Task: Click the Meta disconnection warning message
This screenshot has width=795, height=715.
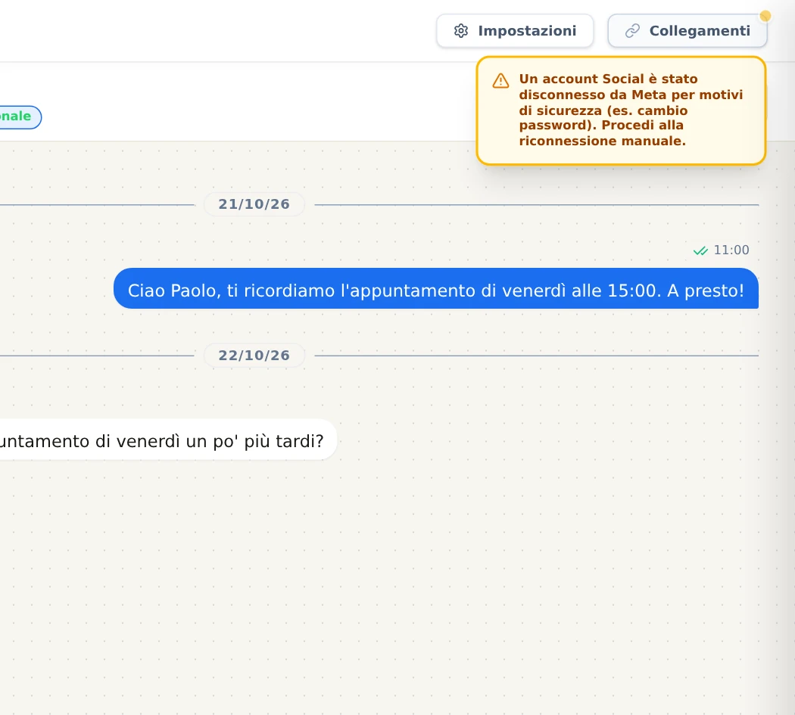Action: point(621,110)
